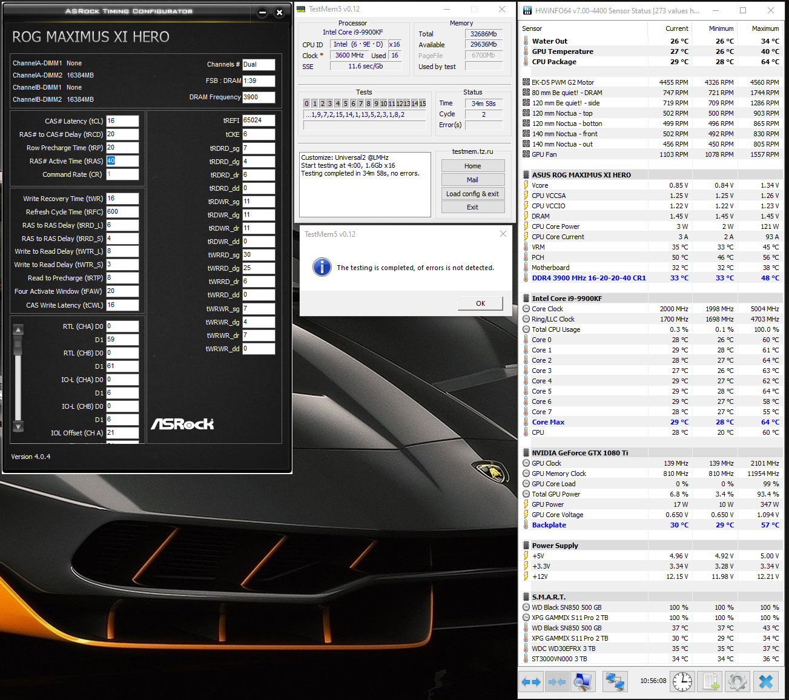Click the TestMem5 log text box

[365, 185]
